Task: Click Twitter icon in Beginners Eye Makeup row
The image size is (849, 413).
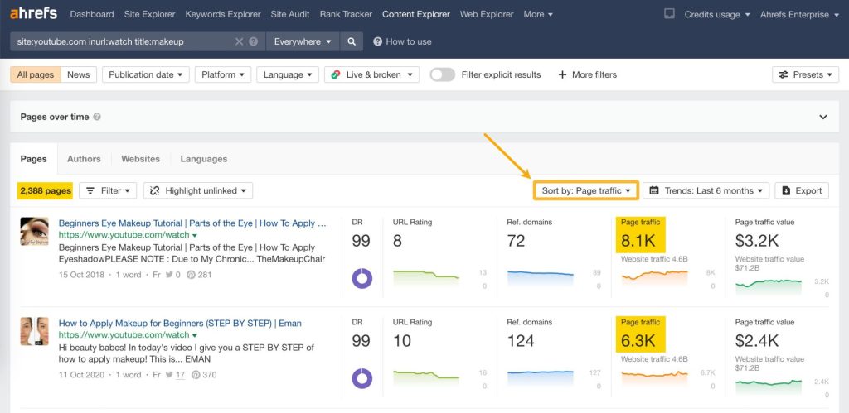Action: tap(169, 275)
